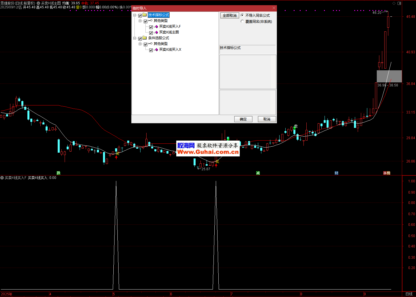Viewport: 416px width, 297px height.
Task: Select 不导入同名公式 radio option
Action: pyautogui.click(x=242, y=15)
